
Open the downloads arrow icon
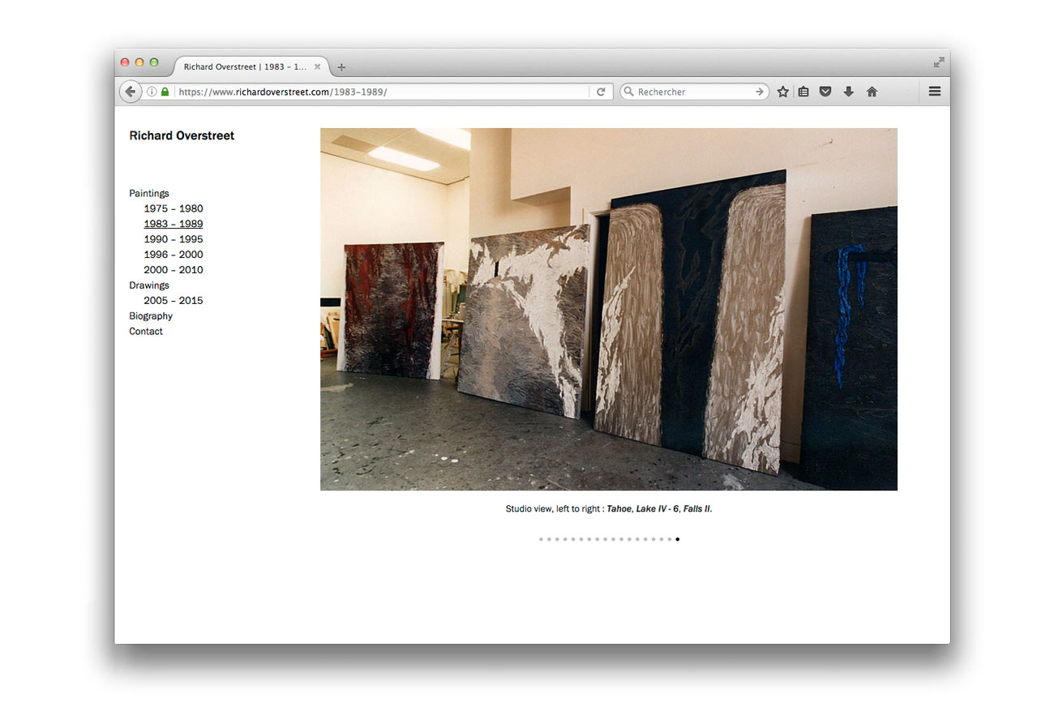pos(848,92)
